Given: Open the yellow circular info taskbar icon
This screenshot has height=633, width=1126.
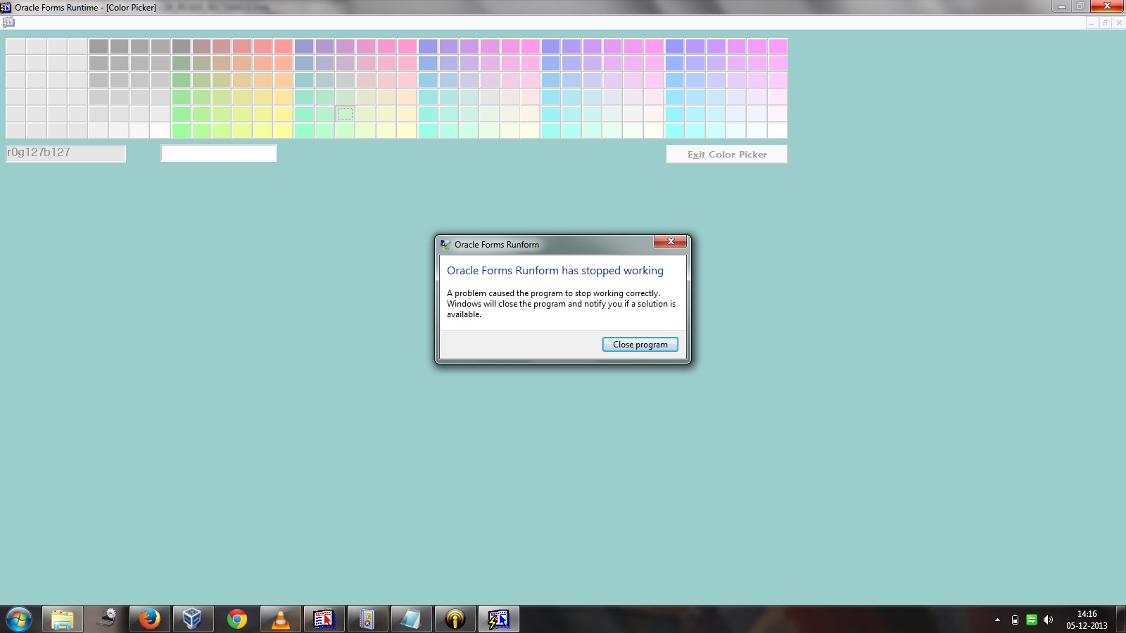Looking at the screenshot, I should coord(455,620).
